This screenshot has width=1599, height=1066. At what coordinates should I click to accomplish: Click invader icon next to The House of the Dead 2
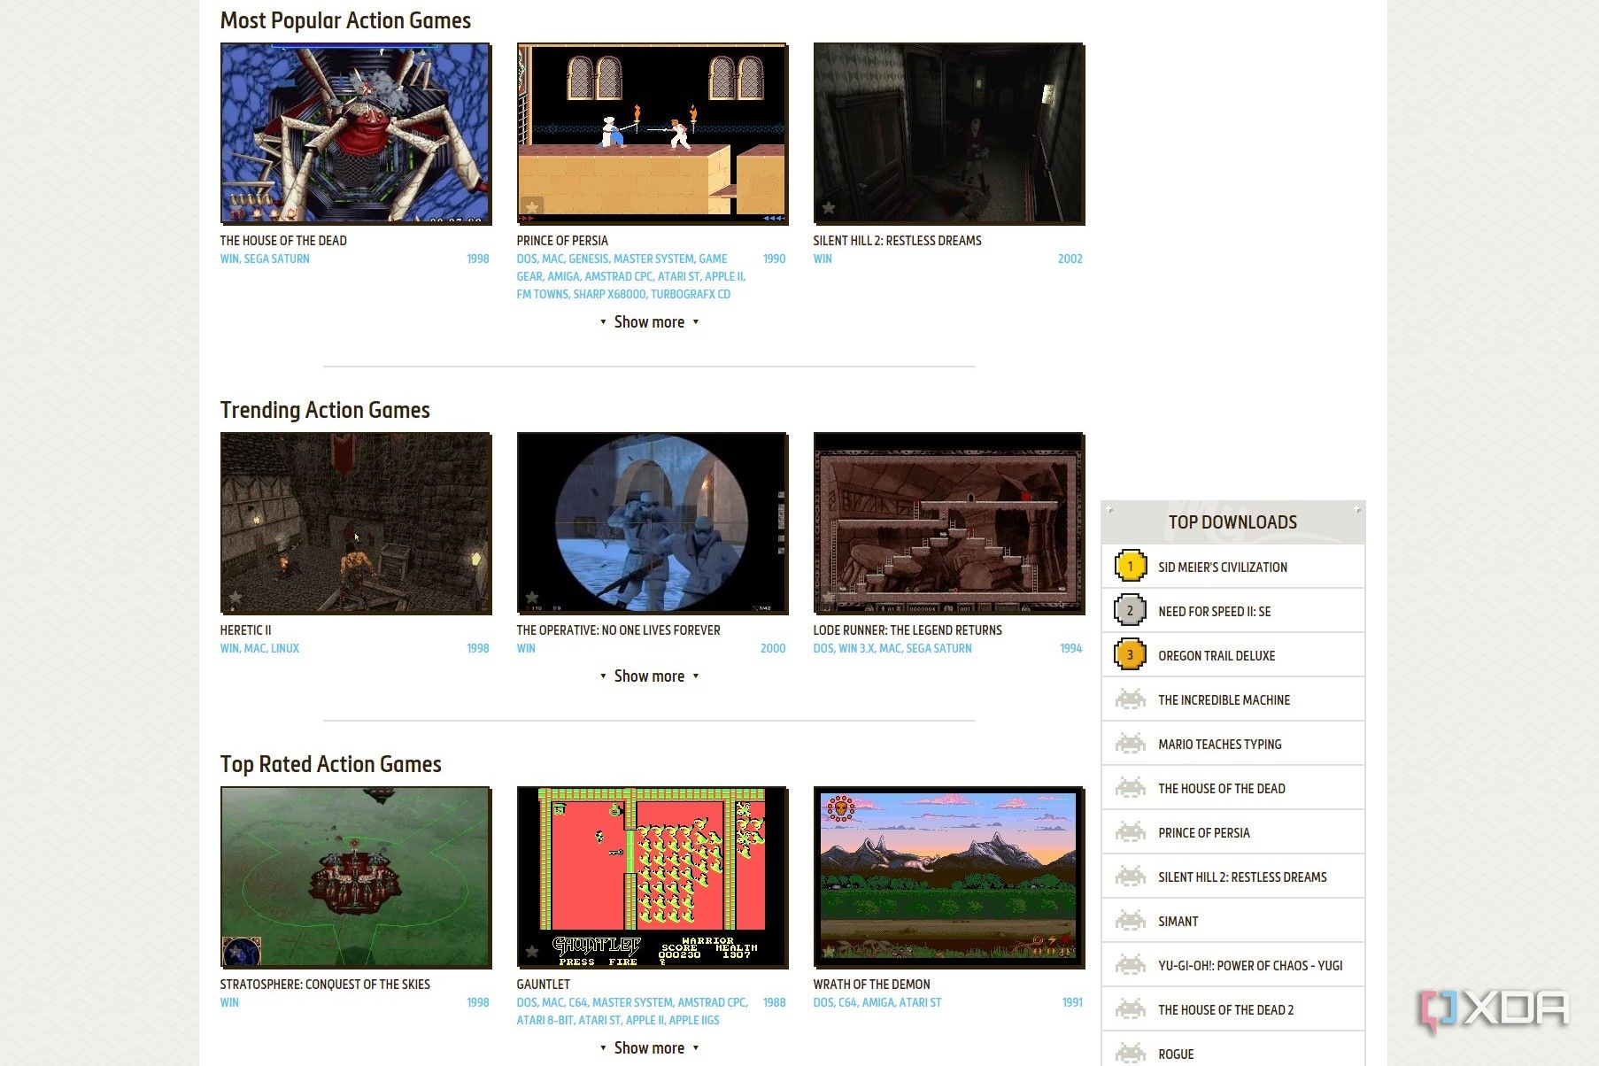1130,1009
